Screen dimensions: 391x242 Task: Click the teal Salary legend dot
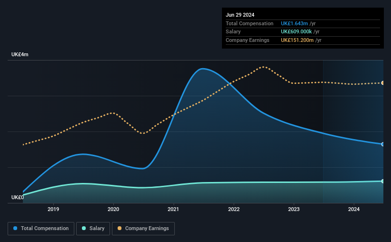[x=84, y=228]
